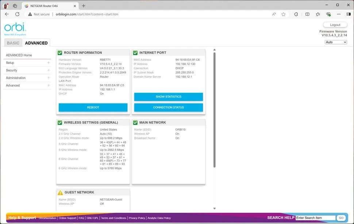Click the Orbi logo

[x=15, y=29]
